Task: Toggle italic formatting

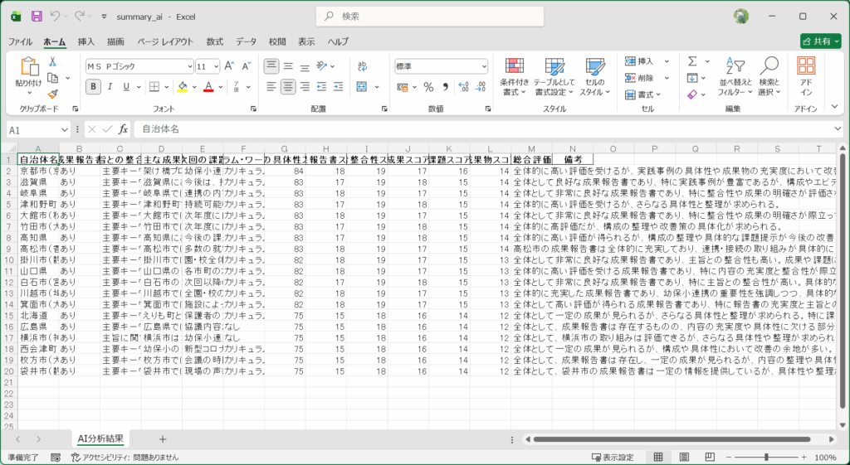Action: [x=110, y=86]
